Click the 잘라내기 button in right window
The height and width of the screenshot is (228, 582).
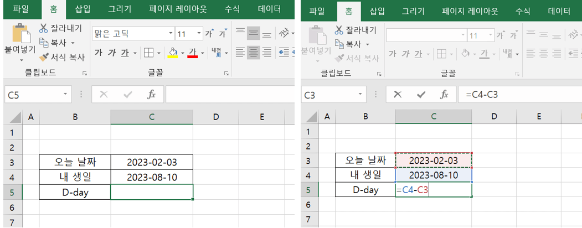coord(355,30)
